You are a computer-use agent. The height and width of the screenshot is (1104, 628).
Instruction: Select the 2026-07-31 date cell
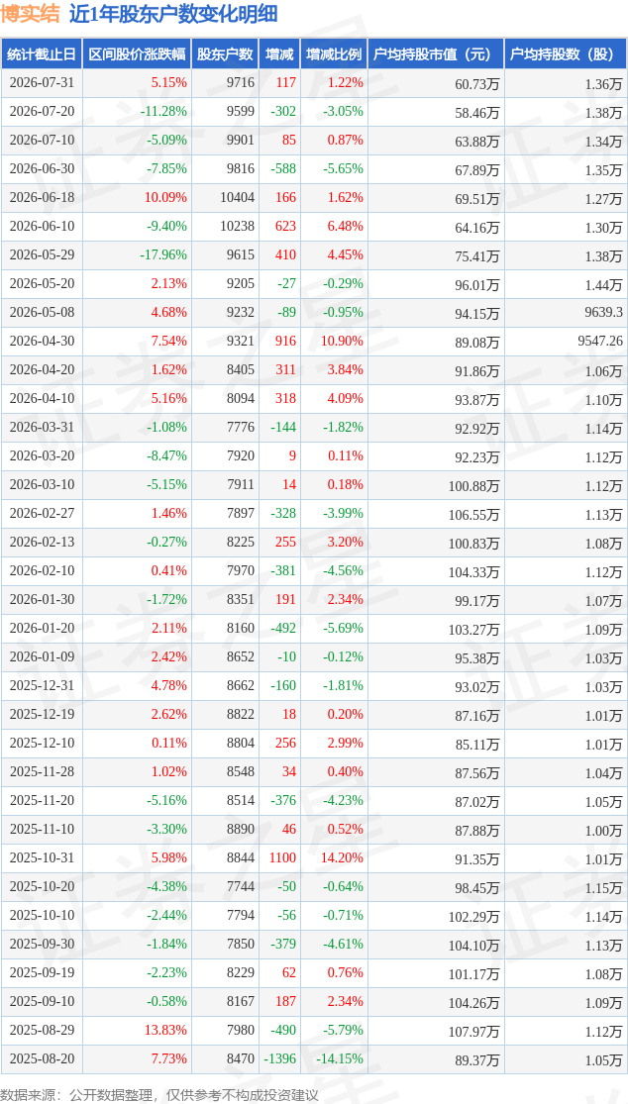click(x=42, y=83)
